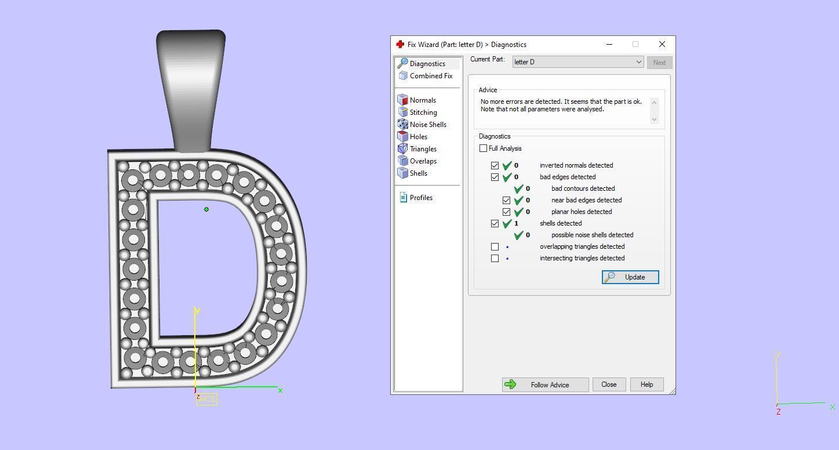Click the Close button
This screenshot has width=839, height=450.
(x=609, y=384)
